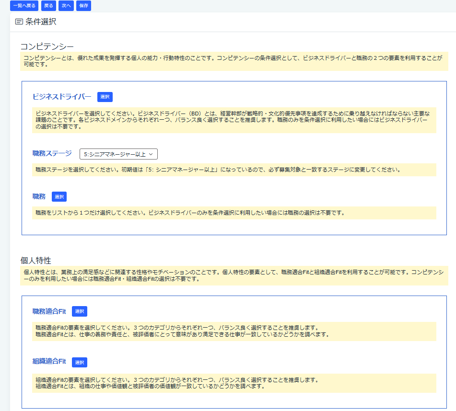Click the 職務適合Fit label
Image resolution: width=456 pixels, height=411 pixels.
click(x=49, y=311)
